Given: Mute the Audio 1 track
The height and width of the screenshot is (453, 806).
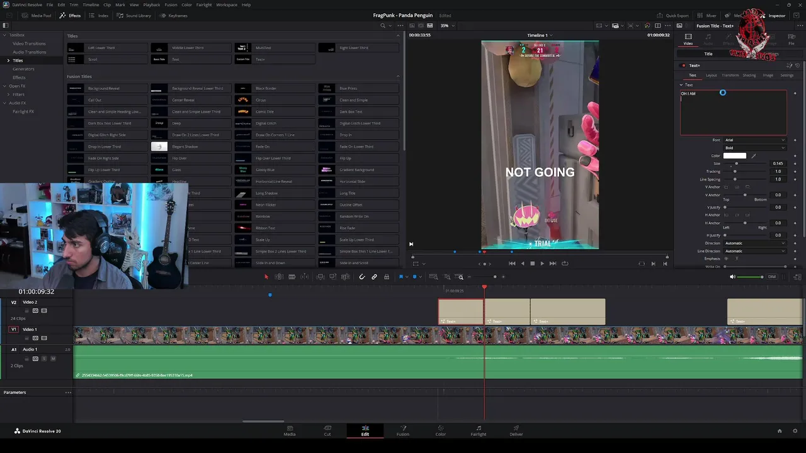Looking at the screenshot, I should pyautogui.click(x=53, y=359).
